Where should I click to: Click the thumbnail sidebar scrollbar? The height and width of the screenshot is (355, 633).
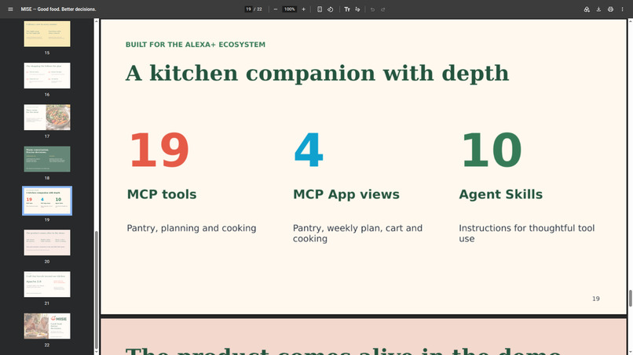[97, 290]
